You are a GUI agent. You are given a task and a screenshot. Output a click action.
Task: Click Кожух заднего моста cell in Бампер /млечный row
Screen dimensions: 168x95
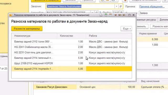109,58
